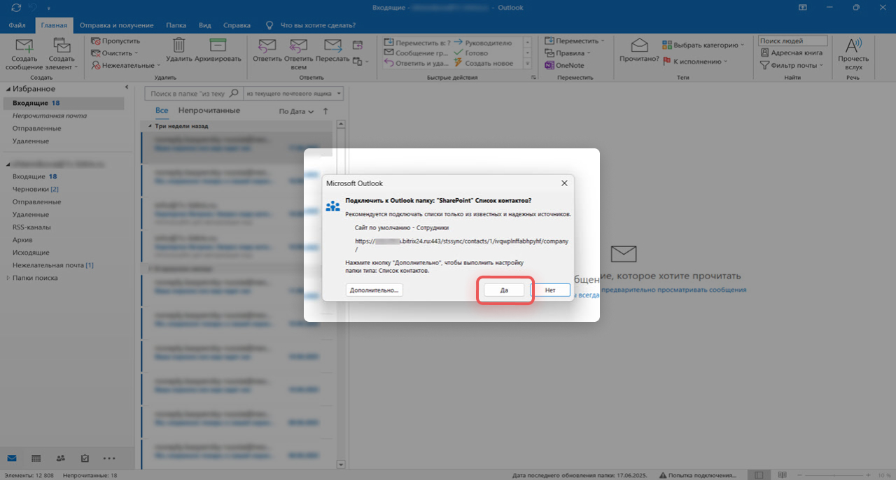Expand the Папки поиска folder

(x=8, y=278)
